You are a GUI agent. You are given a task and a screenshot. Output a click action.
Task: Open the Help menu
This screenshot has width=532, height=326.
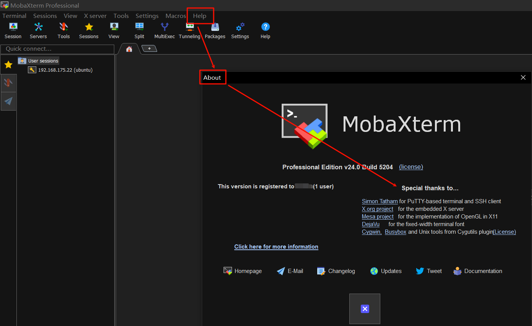coord(199,16)
